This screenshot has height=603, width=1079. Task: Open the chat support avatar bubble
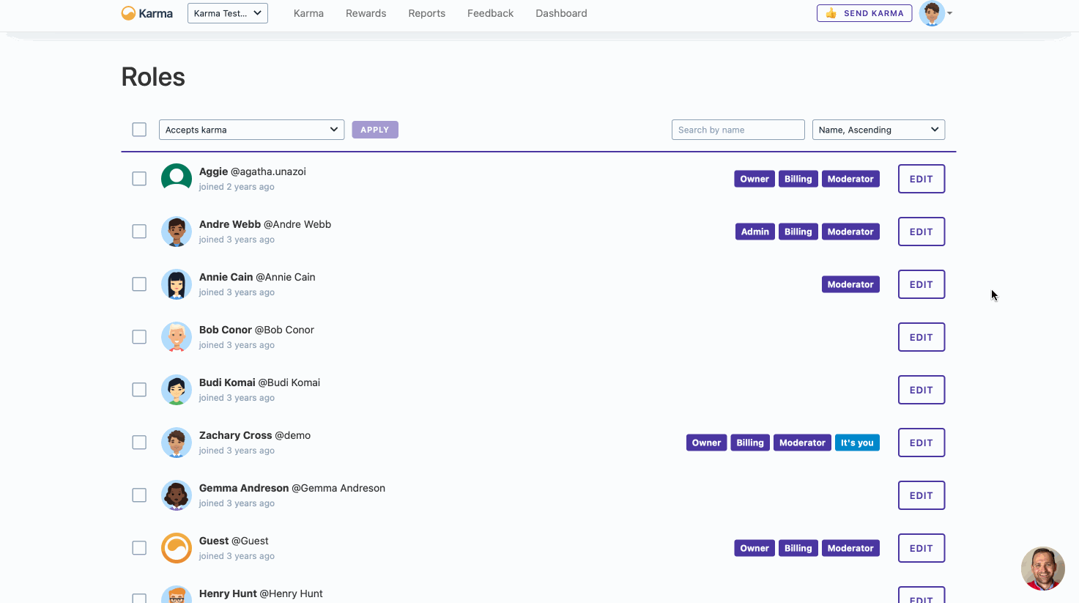pyautogui.click(x=1042, y=568)
